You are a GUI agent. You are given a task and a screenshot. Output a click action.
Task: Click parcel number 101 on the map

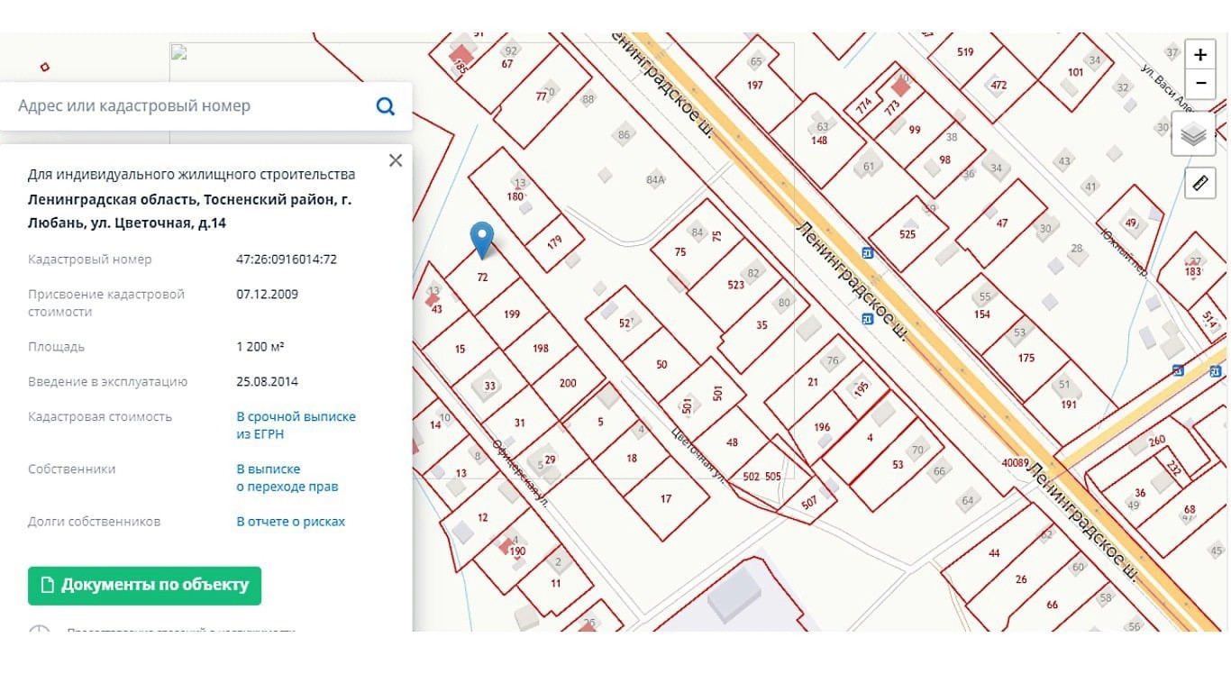click(x=1075, y=72)
